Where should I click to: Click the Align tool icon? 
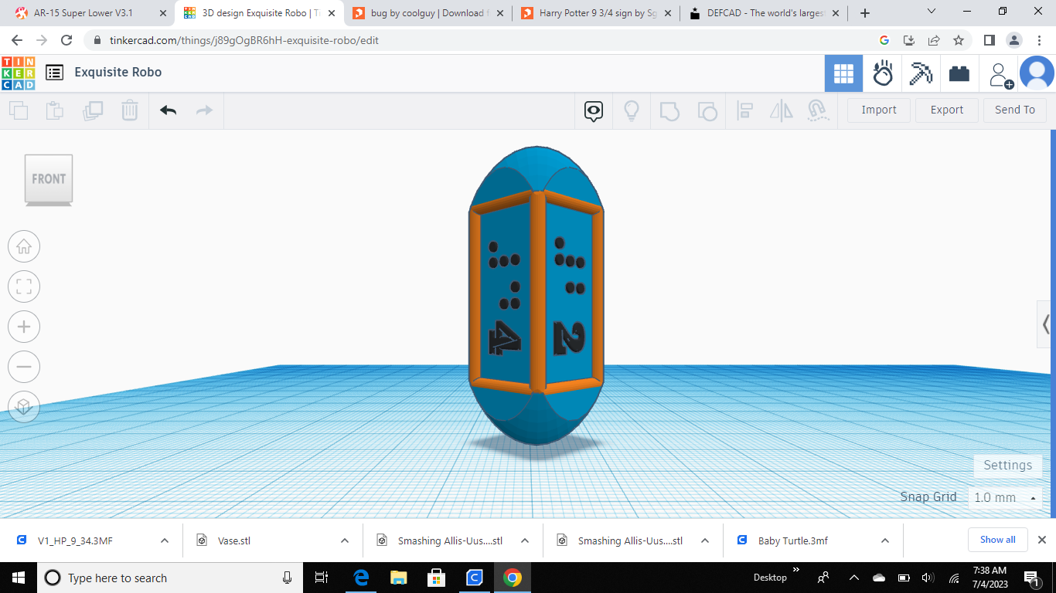744,110
